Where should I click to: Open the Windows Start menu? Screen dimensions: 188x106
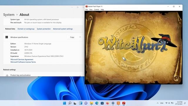point(65,103)
